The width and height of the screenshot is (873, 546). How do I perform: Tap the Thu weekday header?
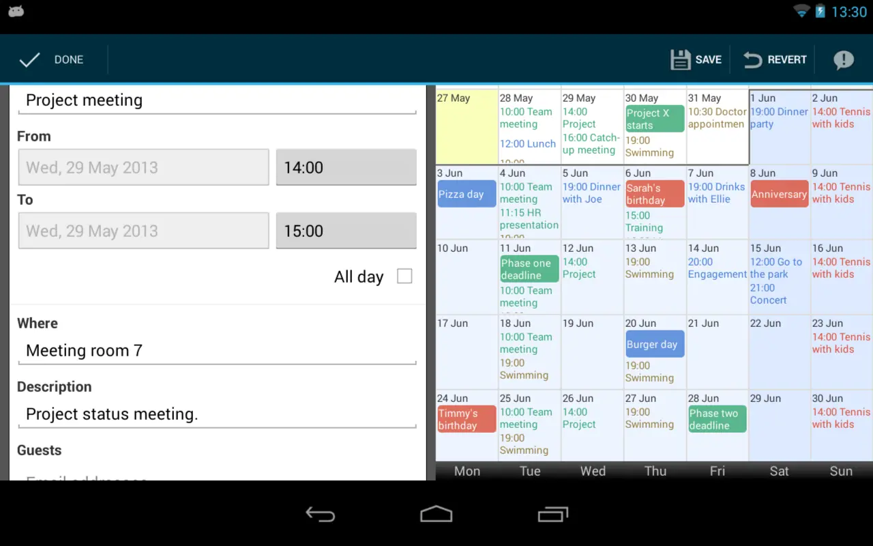655,471
